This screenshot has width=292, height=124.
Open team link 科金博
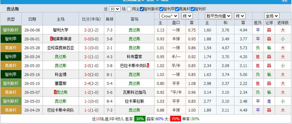click(x=60, y=74)
